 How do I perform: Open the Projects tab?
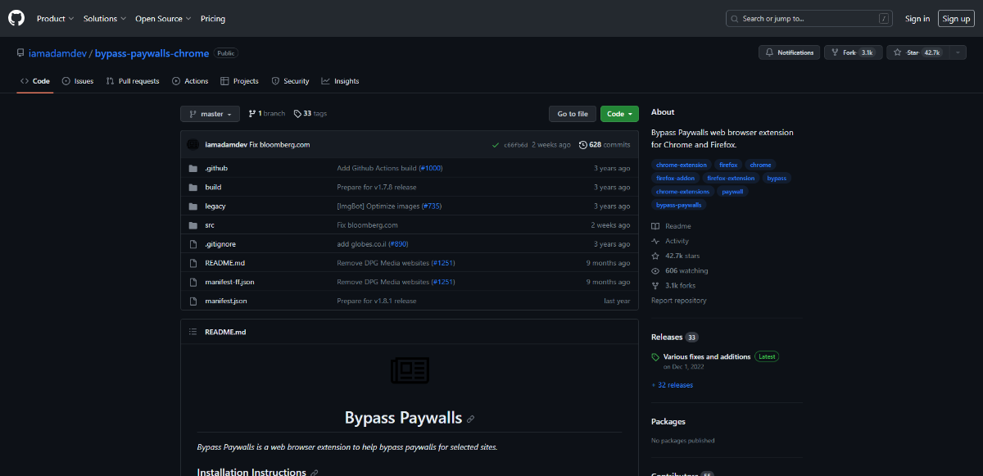pos(239,81)
